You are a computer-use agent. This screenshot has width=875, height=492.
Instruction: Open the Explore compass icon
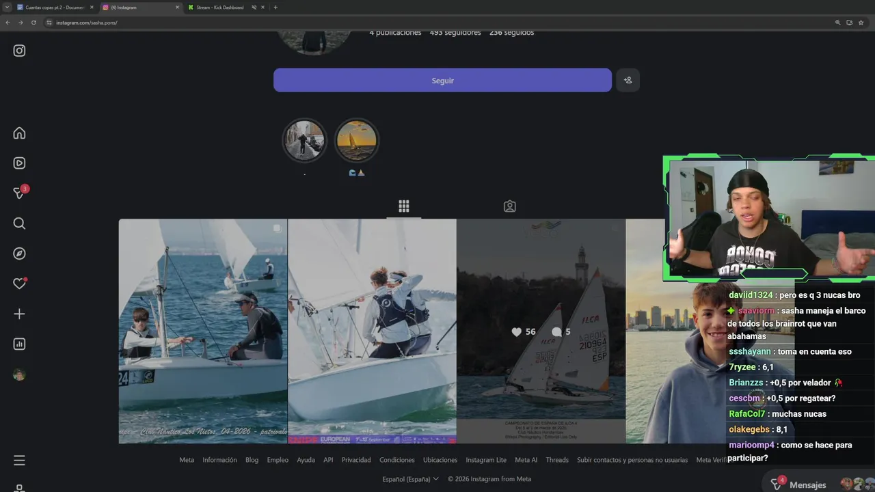(19, 254)
